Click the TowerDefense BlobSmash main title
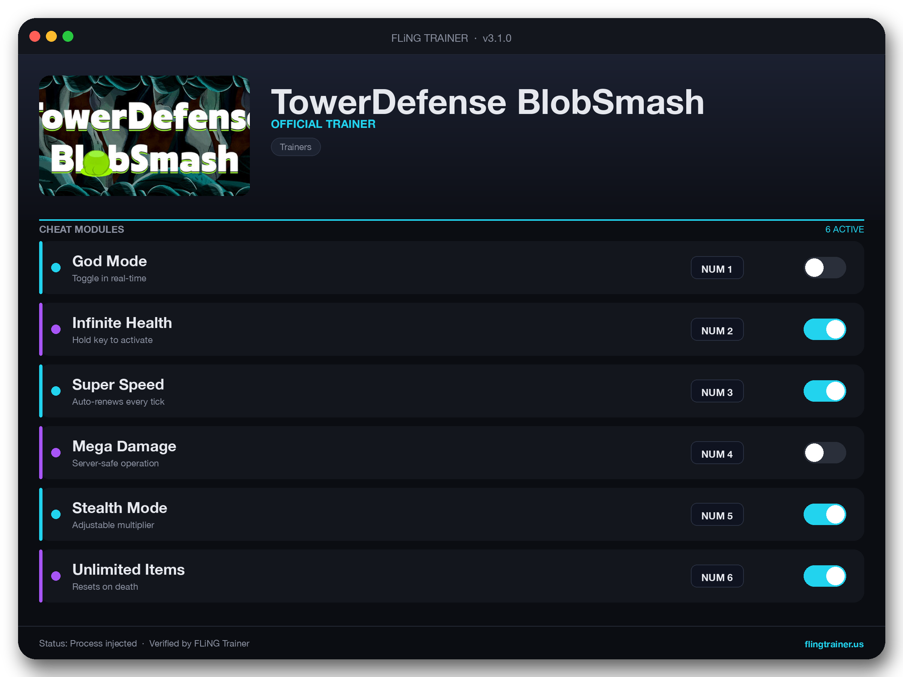 [487, 102]
